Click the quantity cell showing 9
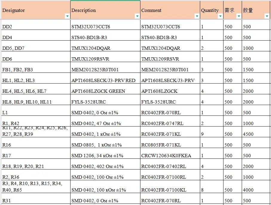The width and height of the screenshot is (271, 205). [212, 134]
